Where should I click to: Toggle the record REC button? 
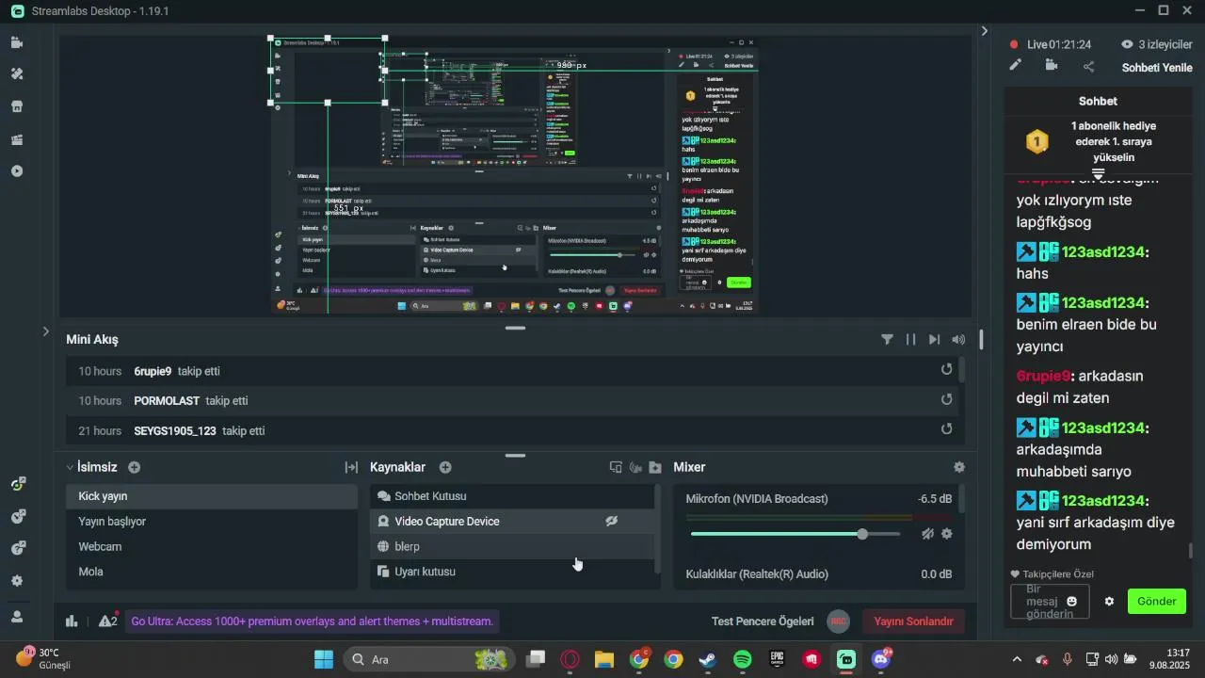838,621
